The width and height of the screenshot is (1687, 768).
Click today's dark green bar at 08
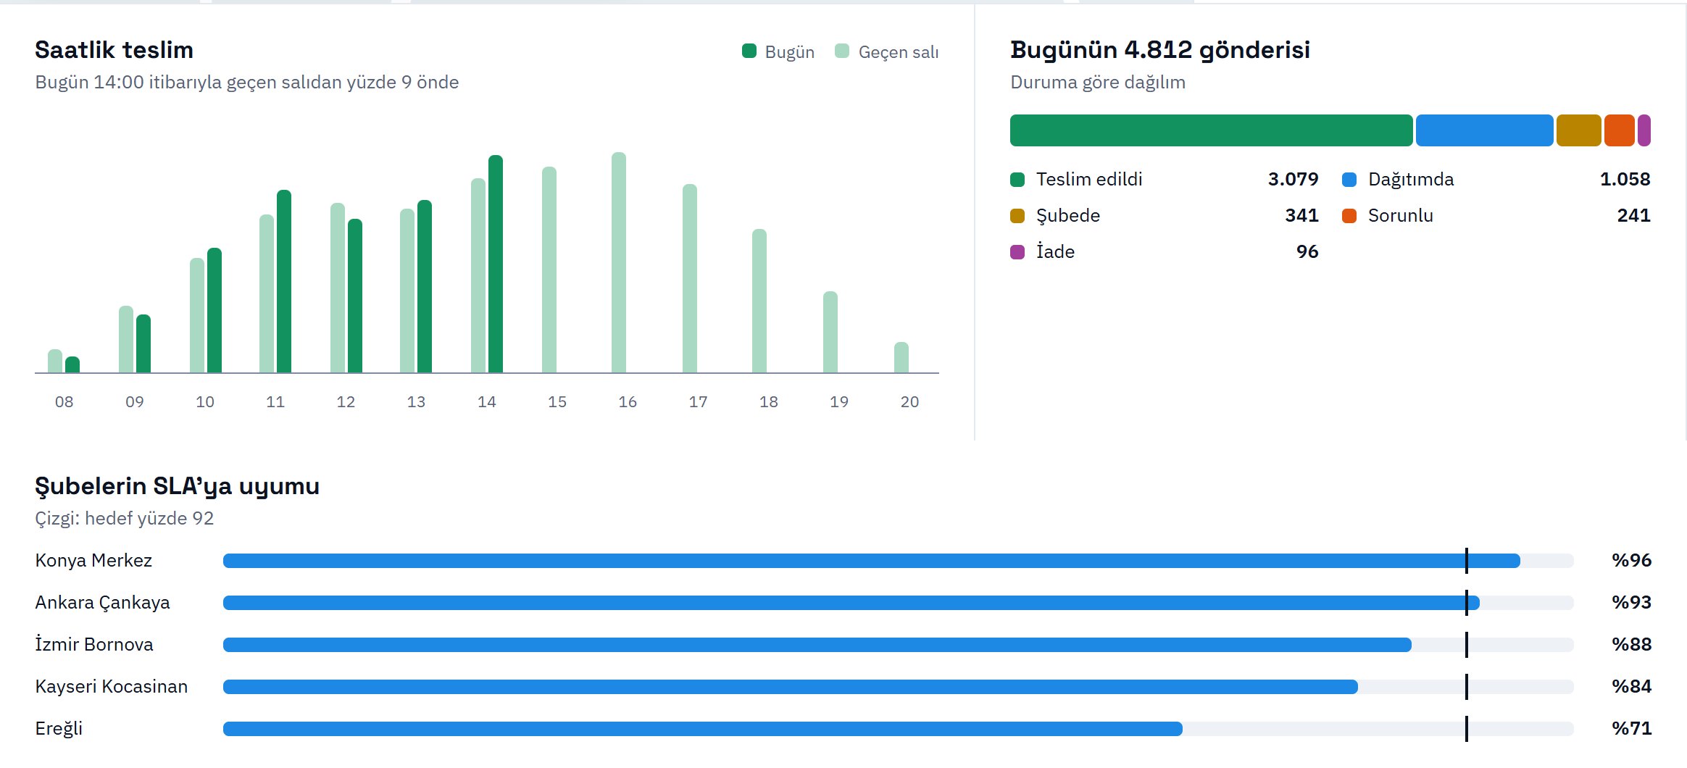[72, 364]
